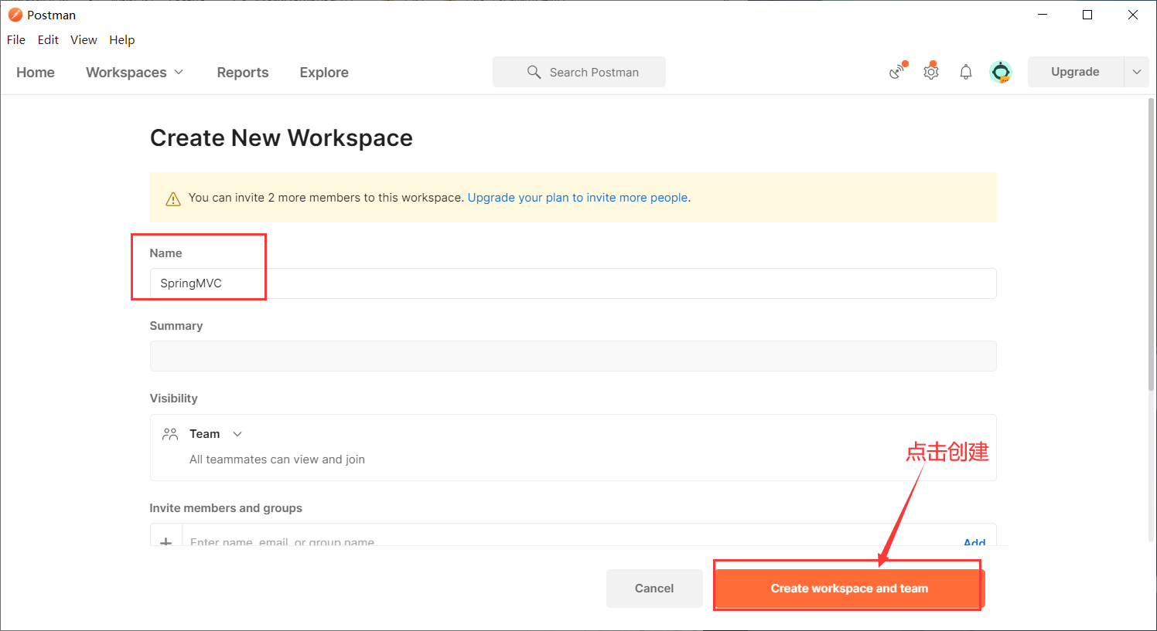
Task: Click the 'Invite members and groups' label
Action: [226, 508]
